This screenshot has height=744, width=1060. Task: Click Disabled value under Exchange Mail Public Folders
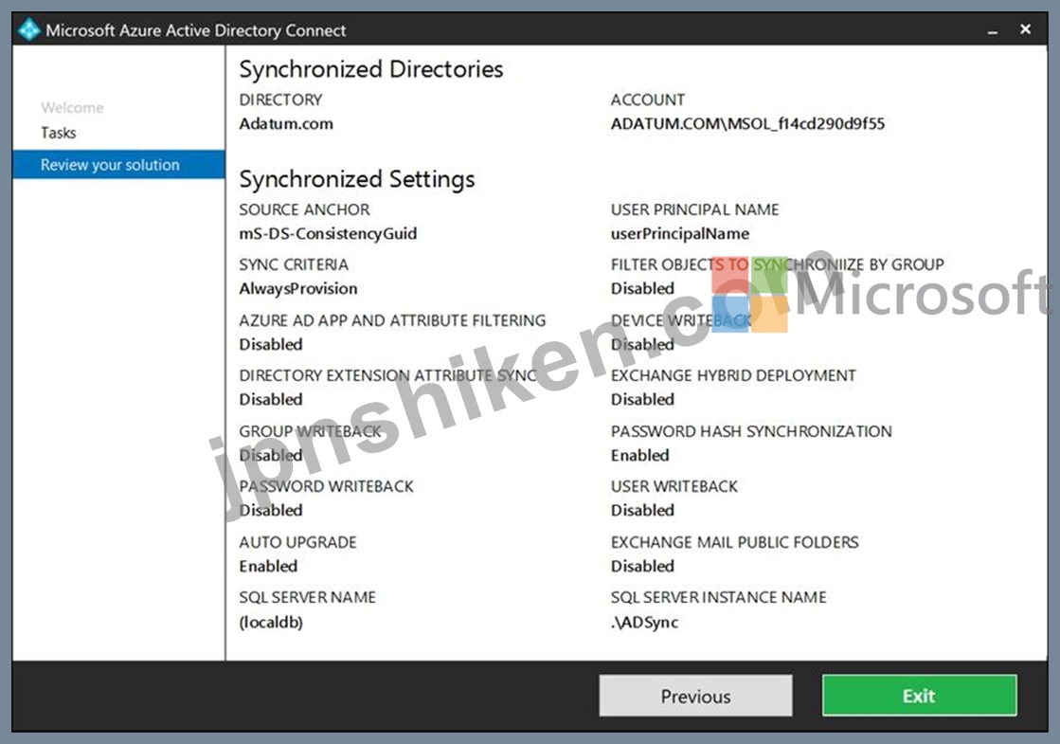(x=643, y=566)
